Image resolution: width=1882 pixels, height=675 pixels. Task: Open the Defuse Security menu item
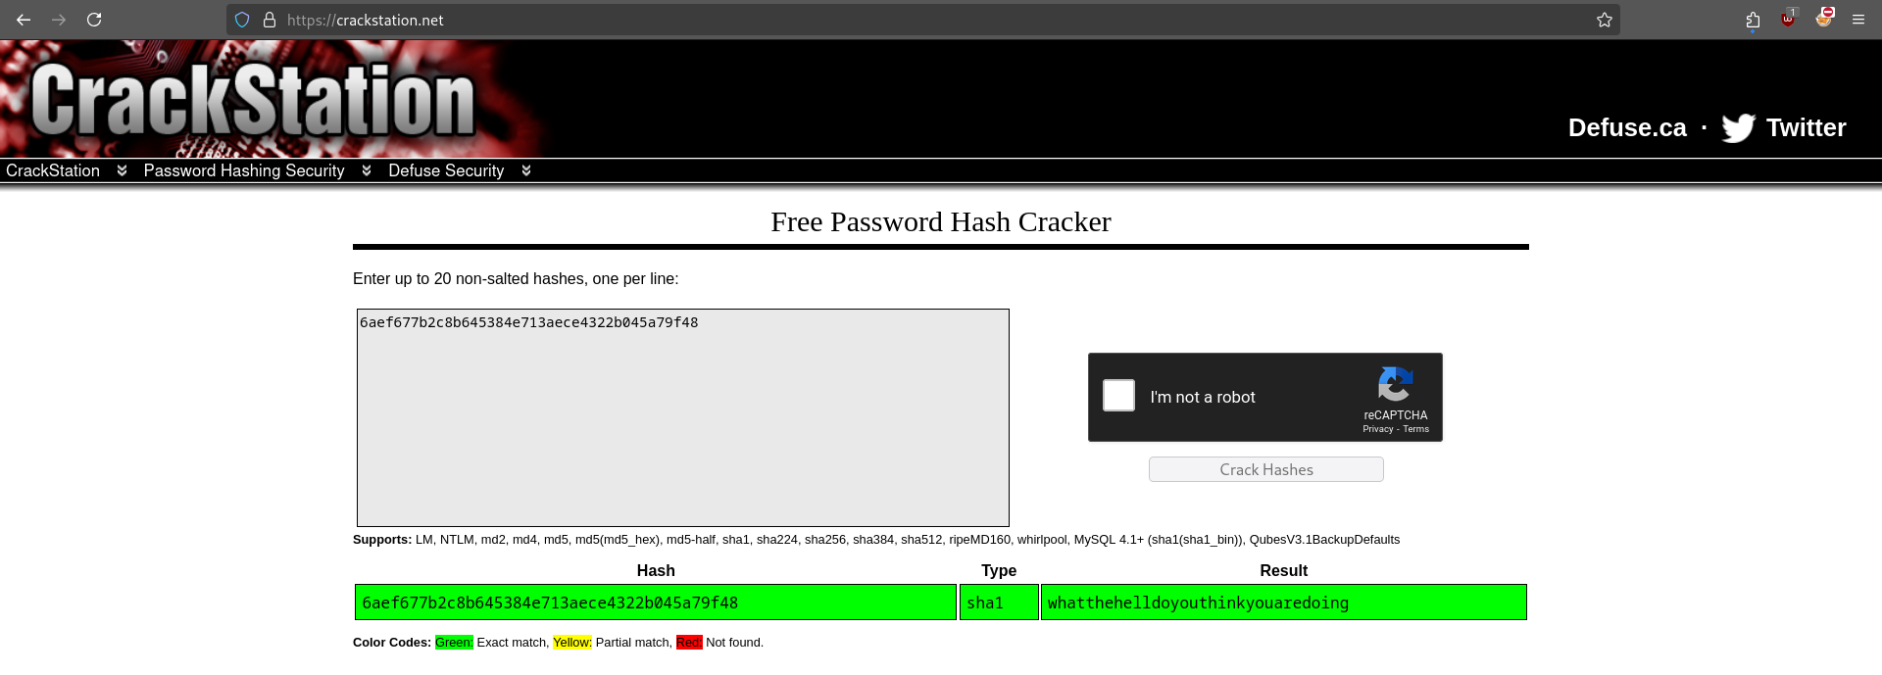tap(446, 170)
